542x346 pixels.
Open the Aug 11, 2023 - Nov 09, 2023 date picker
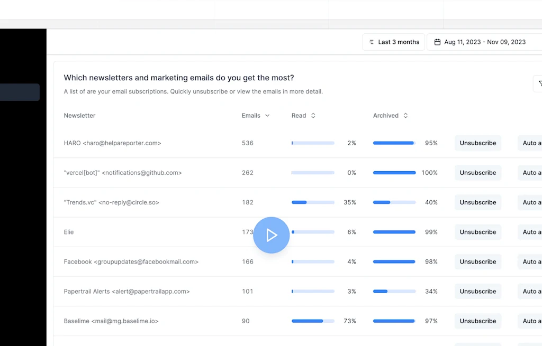(x=484, y=42)
